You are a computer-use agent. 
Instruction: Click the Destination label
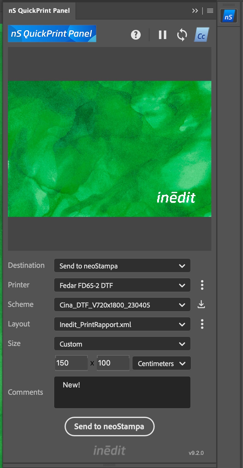26,265
